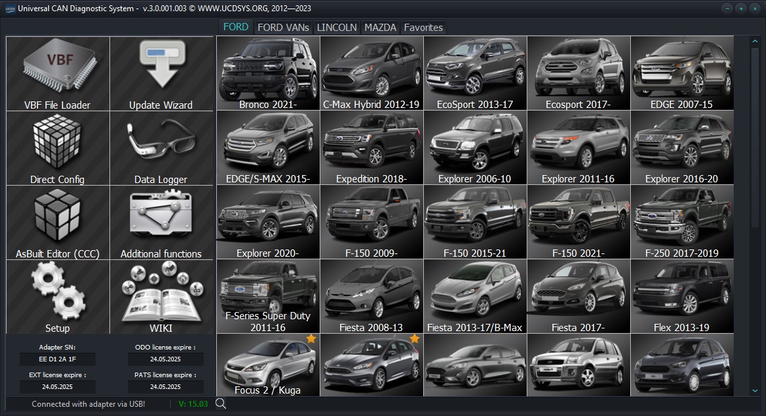This screenshot has height=416, width=766.
Task: Click the search magnifier in the status bar
Action: click(221, 403)
